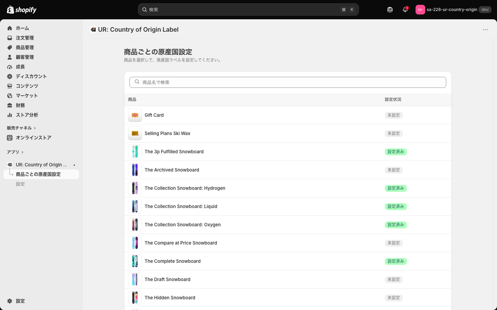
Task: Click 設定済み badge for The 3p Fulfilled Snowboard
Action: pyautogui.click(x=396, y=152)
